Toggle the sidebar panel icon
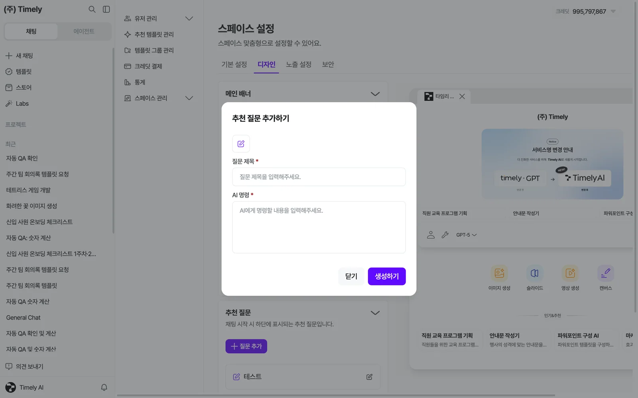This screenshot has height=398, width=638. [x=106, y=9]
